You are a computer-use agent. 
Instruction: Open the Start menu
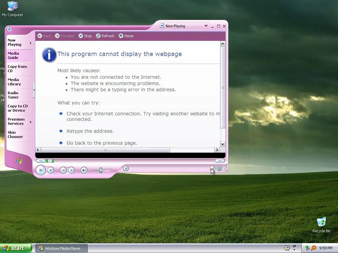click(x=16, y=248)
